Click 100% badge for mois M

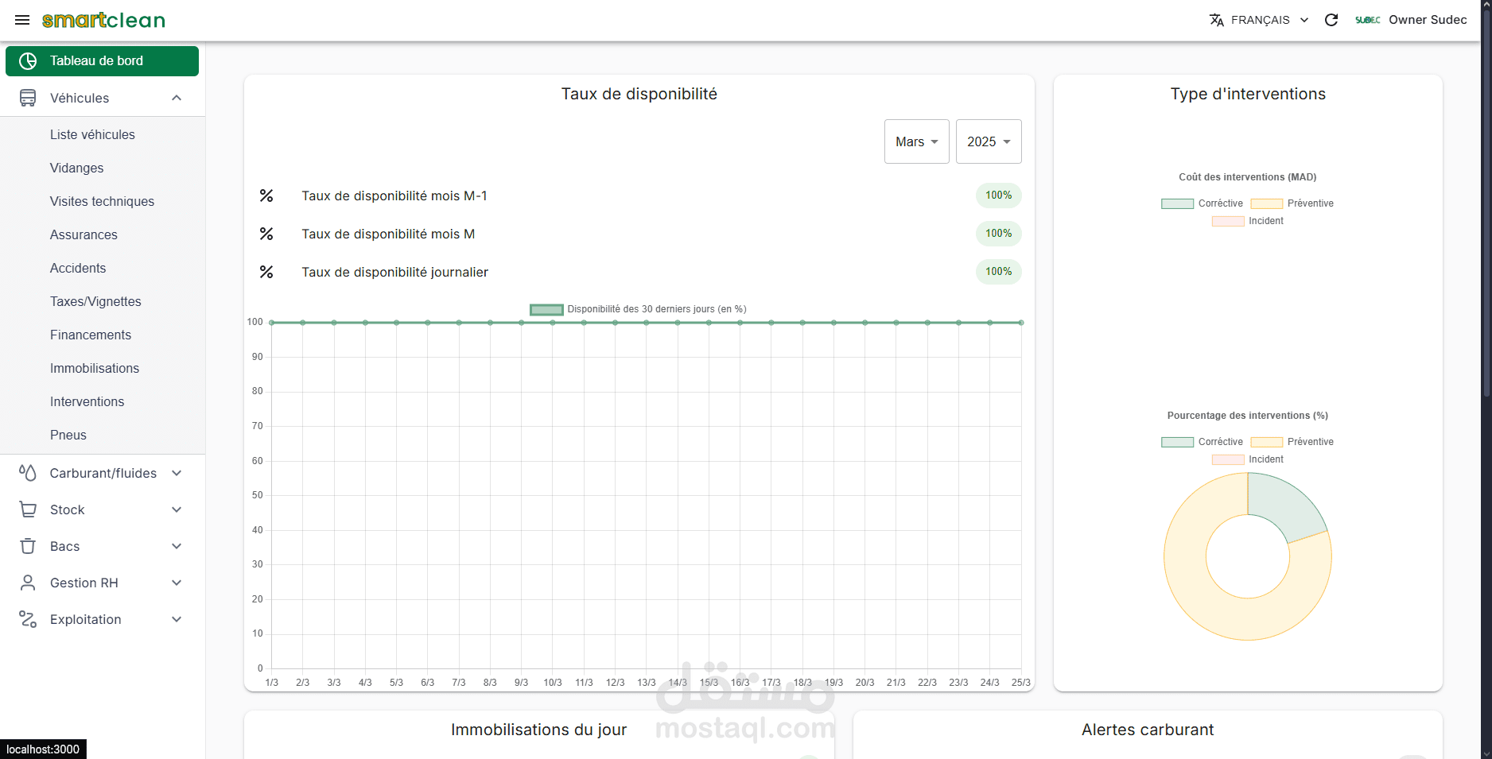click(x=999, y=234)
